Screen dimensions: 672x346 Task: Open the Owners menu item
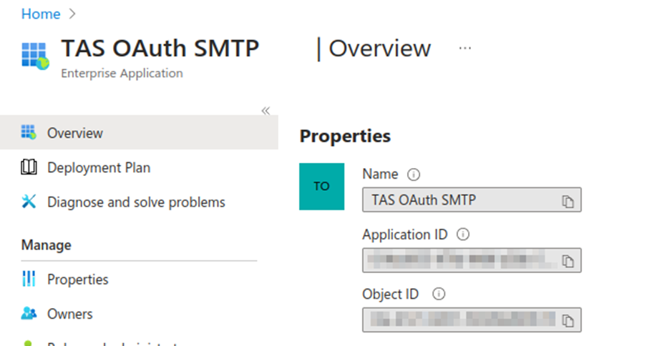70,314
